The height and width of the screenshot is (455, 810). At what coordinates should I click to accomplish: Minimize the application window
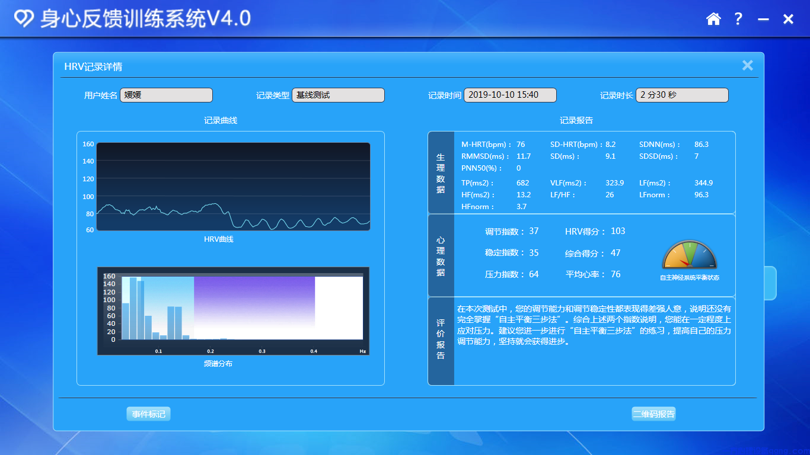[763, 20]
